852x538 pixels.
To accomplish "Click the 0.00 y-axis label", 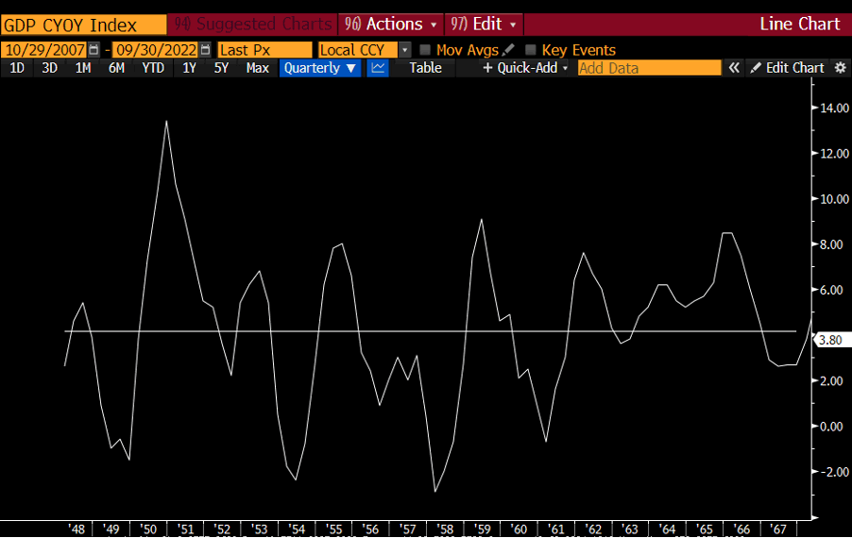I will tap(831, 427).
